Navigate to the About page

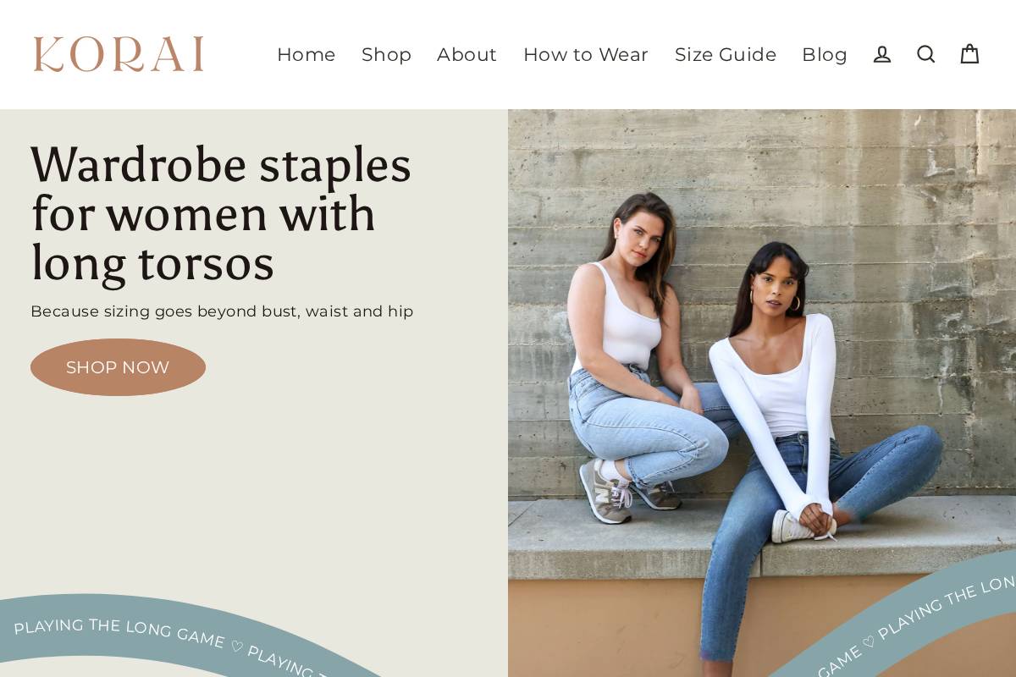467,54
